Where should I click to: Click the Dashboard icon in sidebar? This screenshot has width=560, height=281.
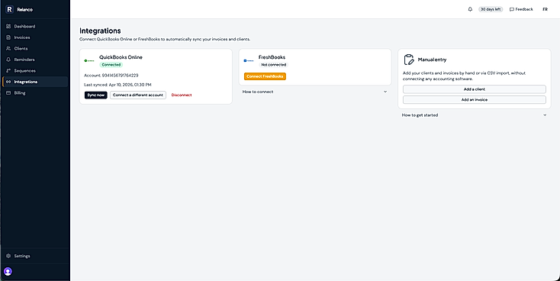pos(8,27)
